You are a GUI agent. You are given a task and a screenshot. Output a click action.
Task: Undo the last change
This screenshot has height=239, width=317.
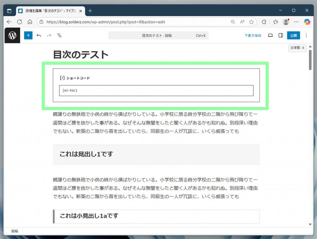coord(39,35)
